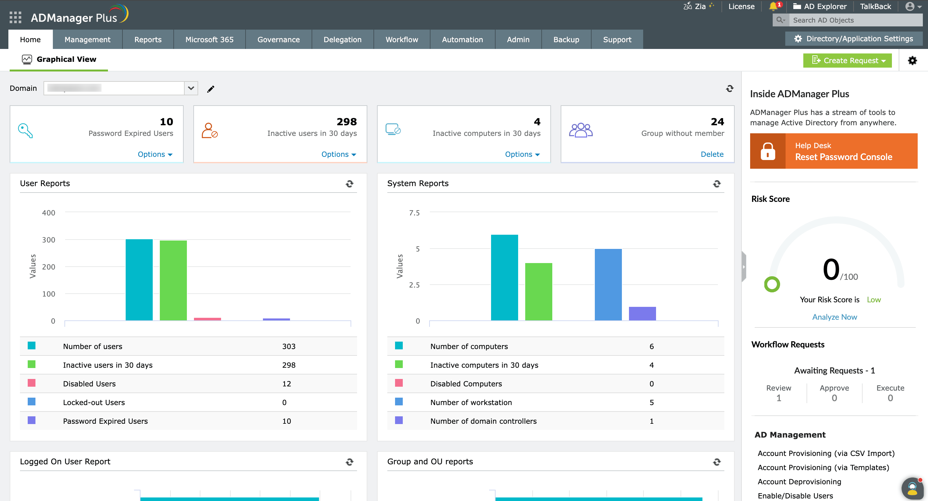Open the notifications bell icon

click(x=773, y=6)
